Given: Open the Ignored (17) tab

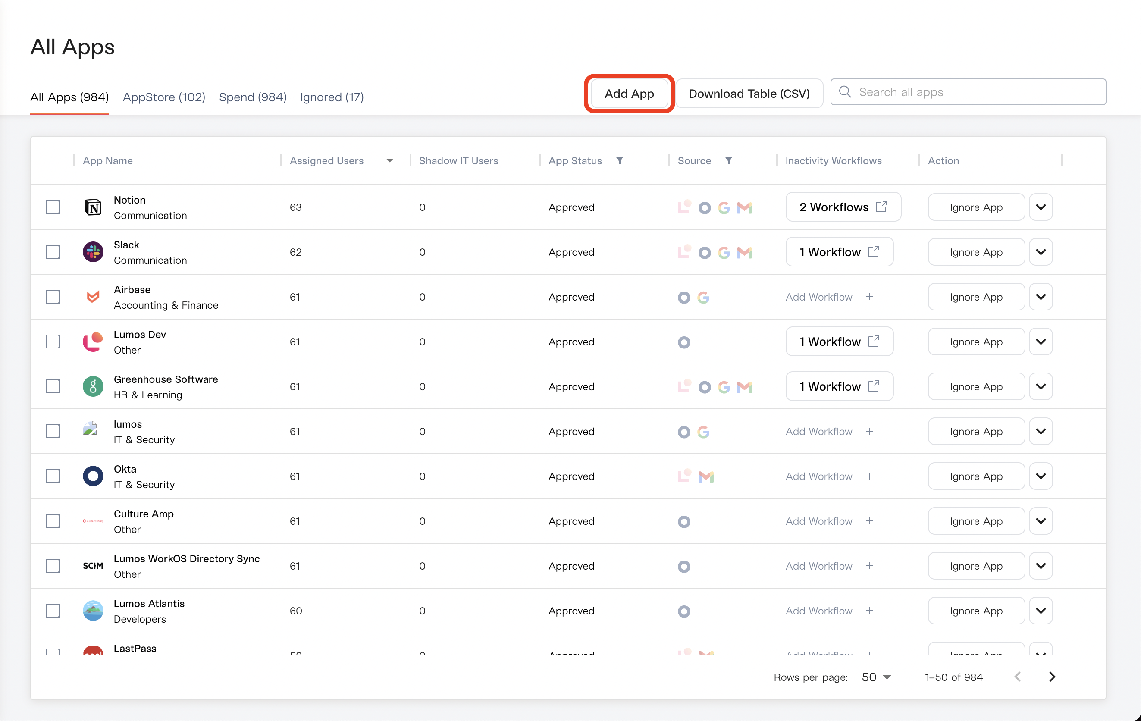Looking at the screenshot, I should tap(332, 97).
